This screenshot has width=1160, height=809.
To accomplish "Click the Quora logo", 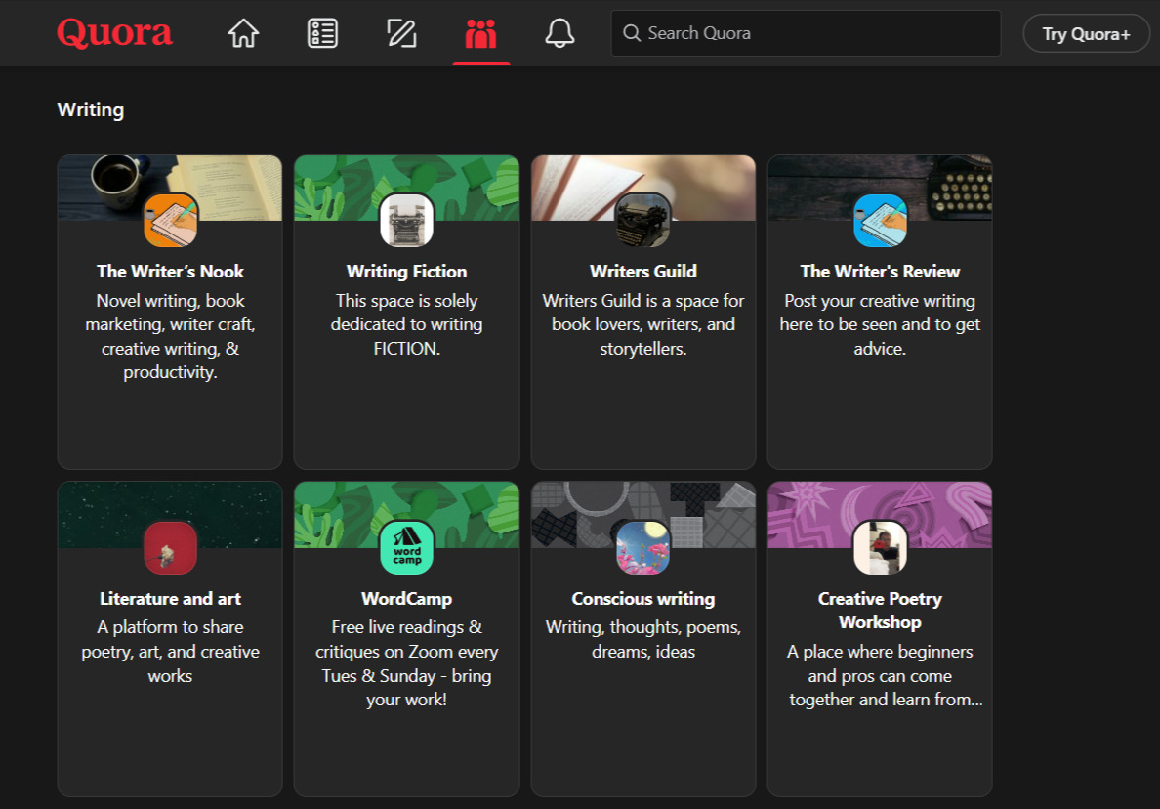I will (114, 33).
